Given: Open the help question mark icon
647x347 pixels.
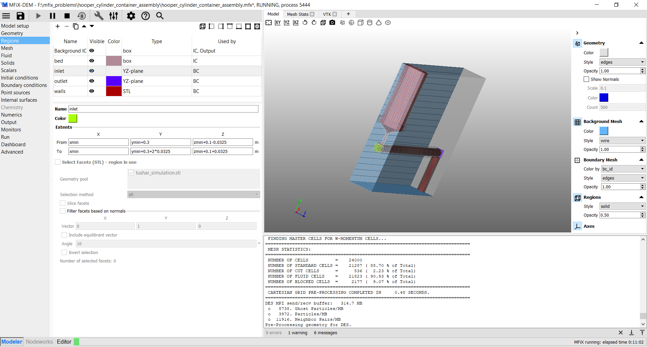Looking at the screenshot, I should click(x=146, y=16).
